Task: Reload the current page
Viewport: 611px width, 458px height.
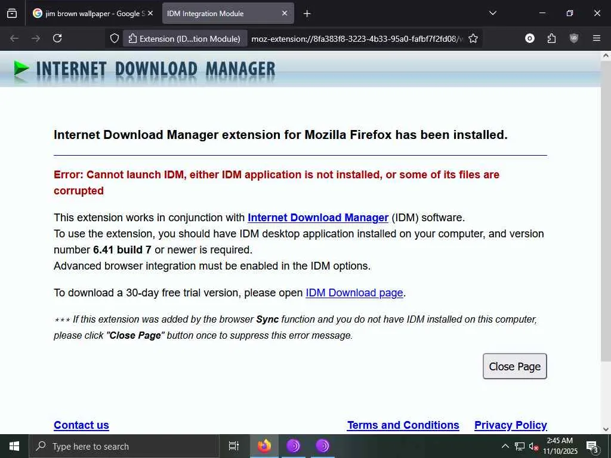Action: 57,38
